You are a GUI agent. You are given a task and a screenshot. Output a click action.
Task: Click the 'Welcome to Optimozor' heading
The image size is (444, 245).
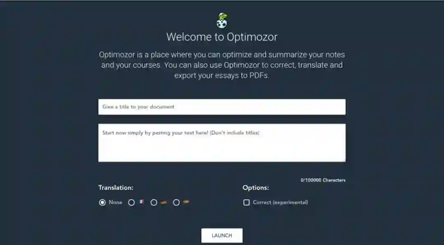point(222,37)
